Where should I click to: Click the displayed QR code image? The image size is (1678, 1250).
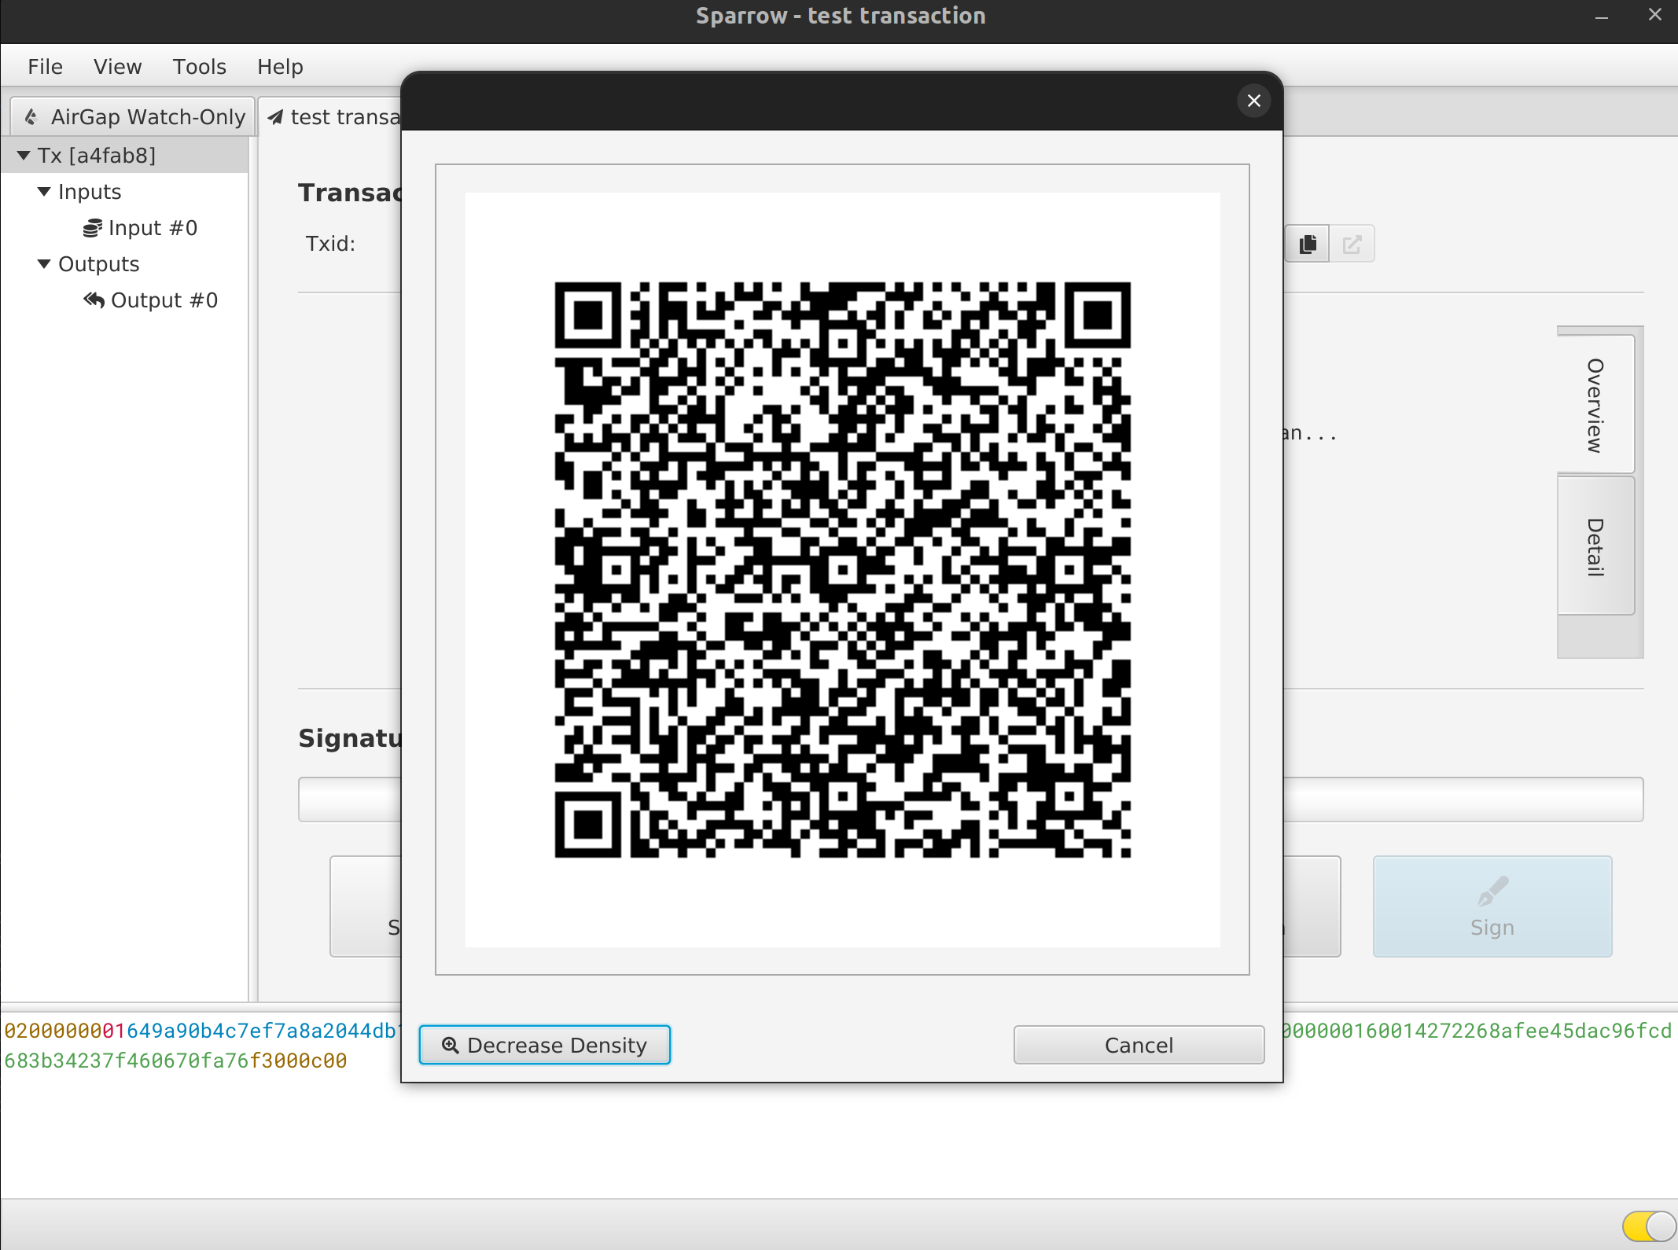pos(842,570)
